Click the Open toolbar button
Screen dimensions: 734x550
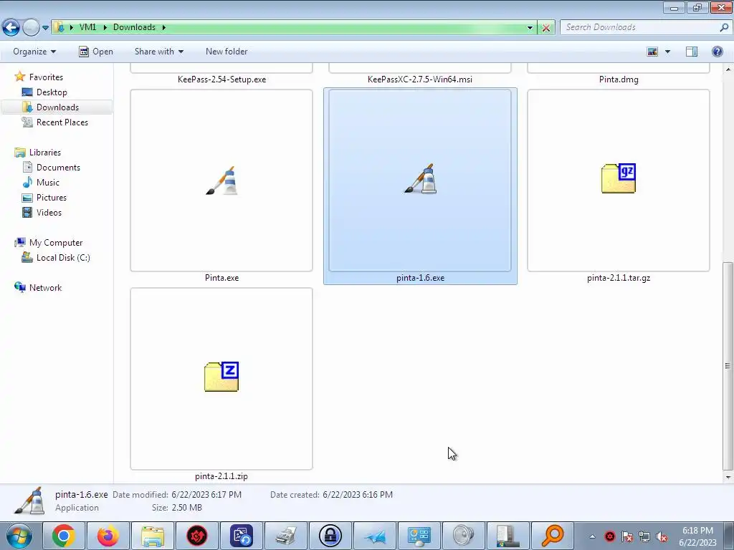[96, 52]
